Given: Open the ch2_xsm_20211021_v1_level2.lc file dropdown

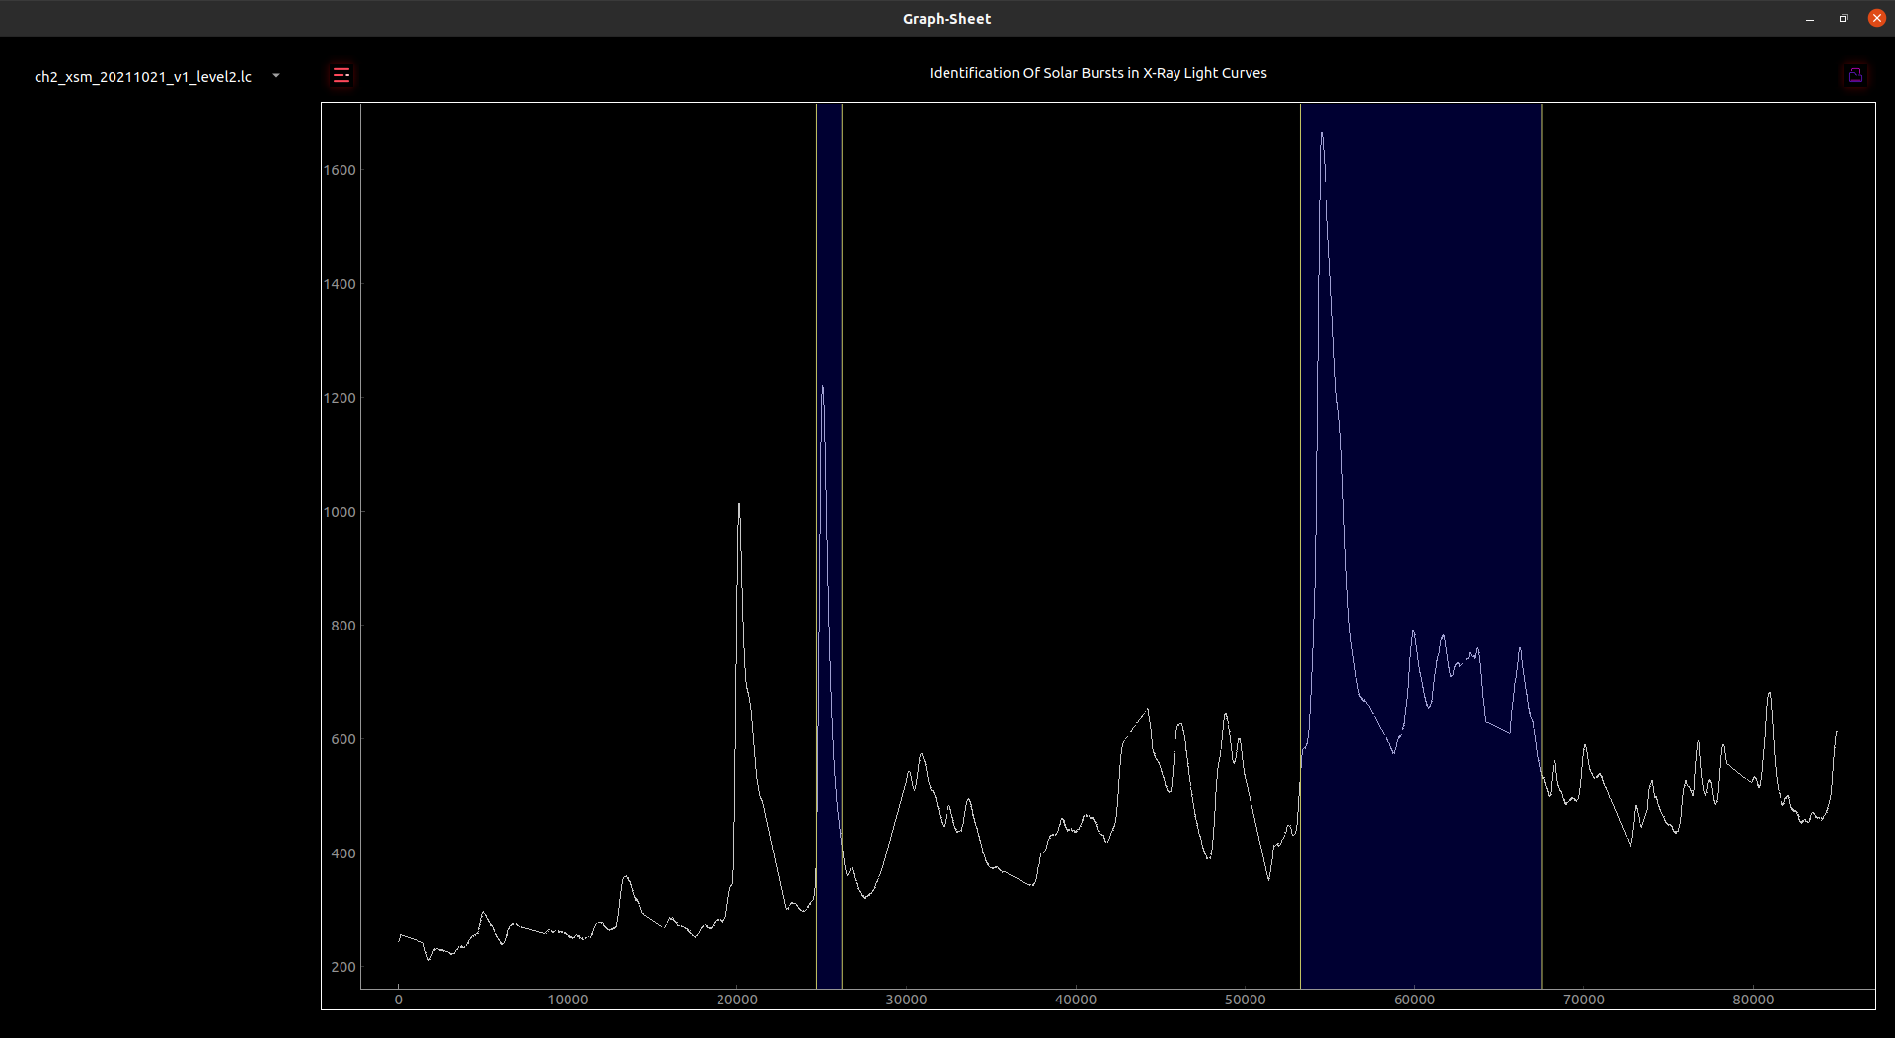Looking at the screenshot, I should click(156, 76).
